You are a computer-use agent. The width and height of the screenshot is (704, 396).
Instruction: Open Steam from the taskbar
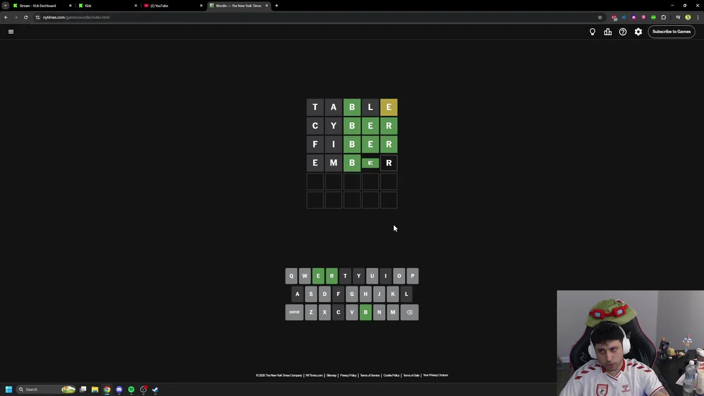155,389
